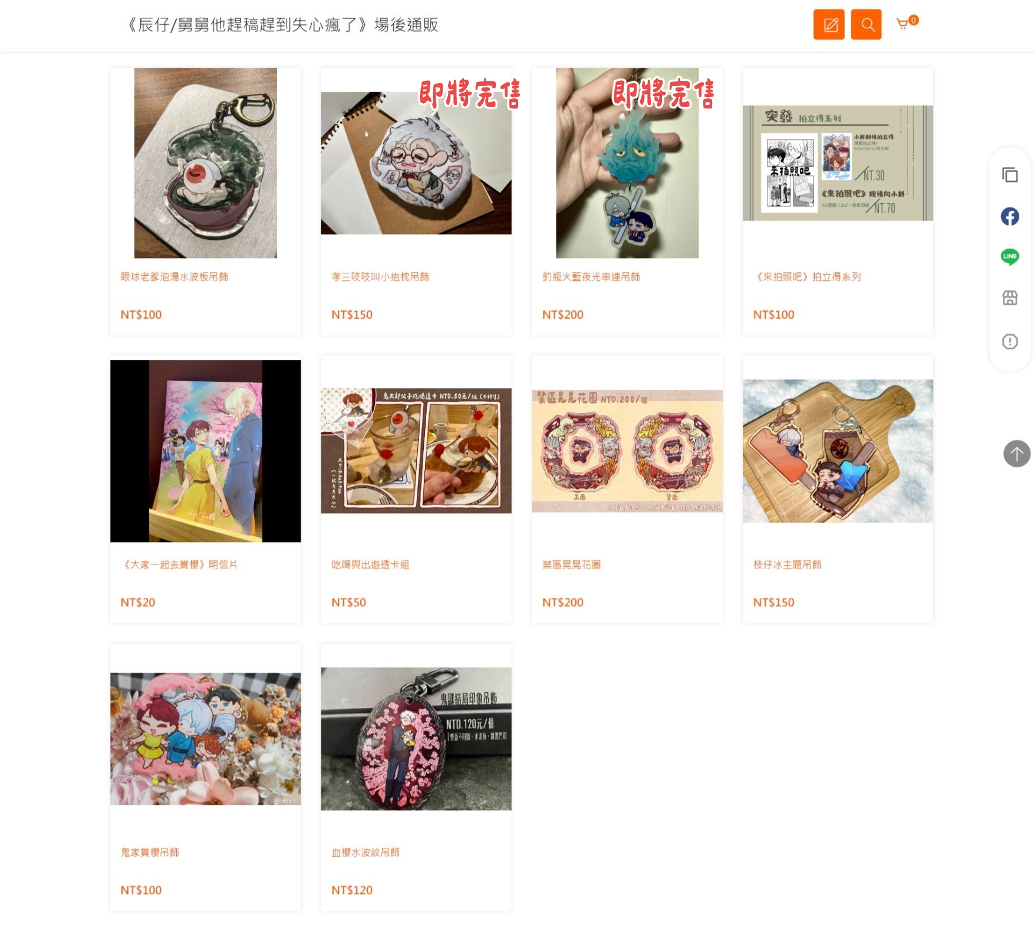The width and height of the screenshot is (1034, 945).
Task: Click the orange search magnifier button
Action: pyautogui.click(x=866, y=24)
